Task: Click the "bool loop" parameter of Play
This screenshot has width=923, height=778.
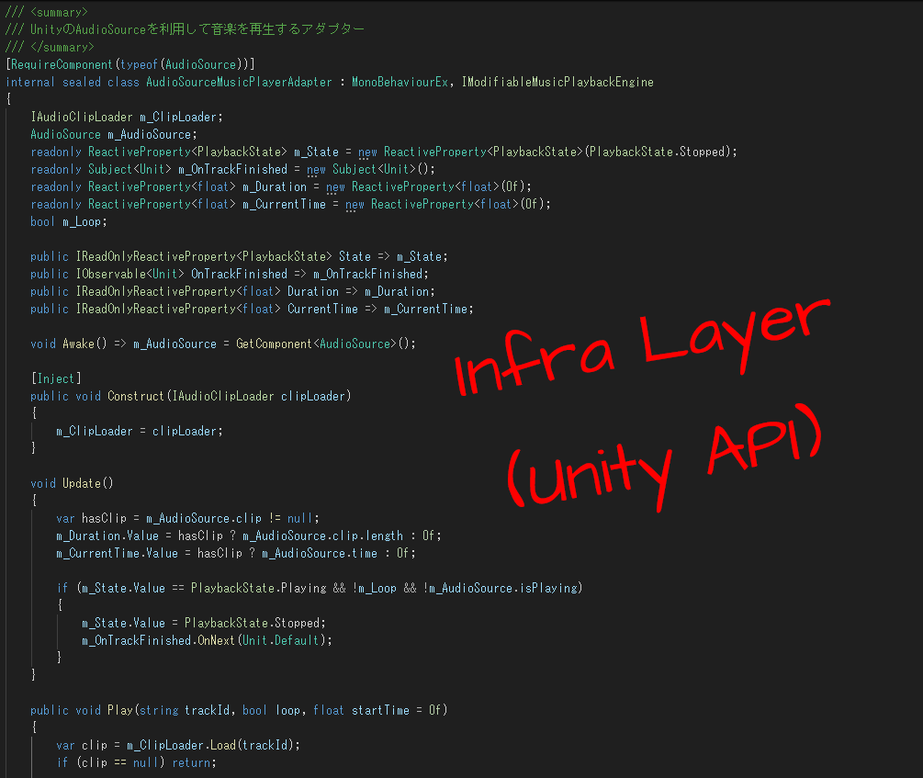Action: coord(271,710)
